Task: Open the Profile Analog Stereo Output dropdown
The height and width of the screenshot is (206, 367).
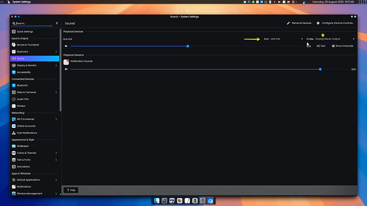Action: 335,39
